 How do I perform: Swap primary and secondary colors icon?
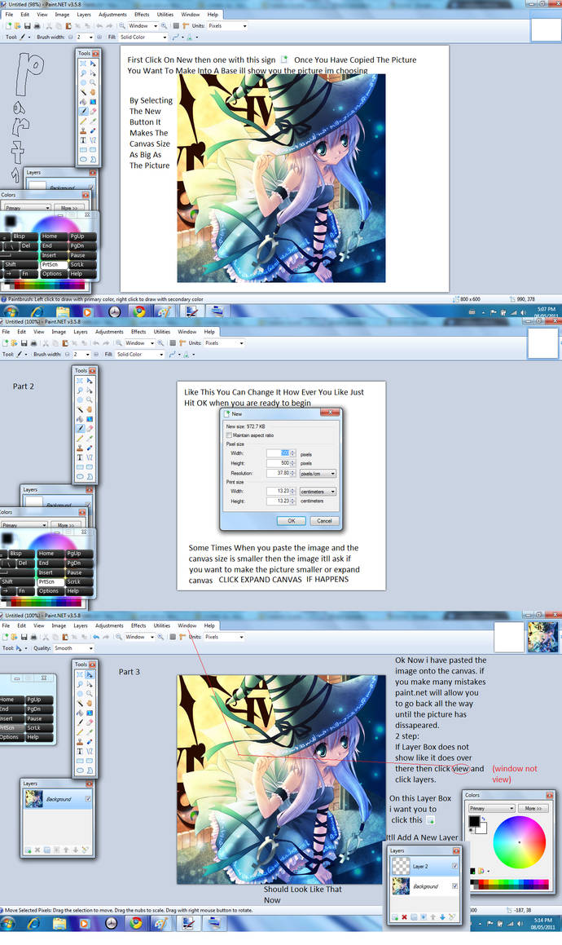pos(483,819)
